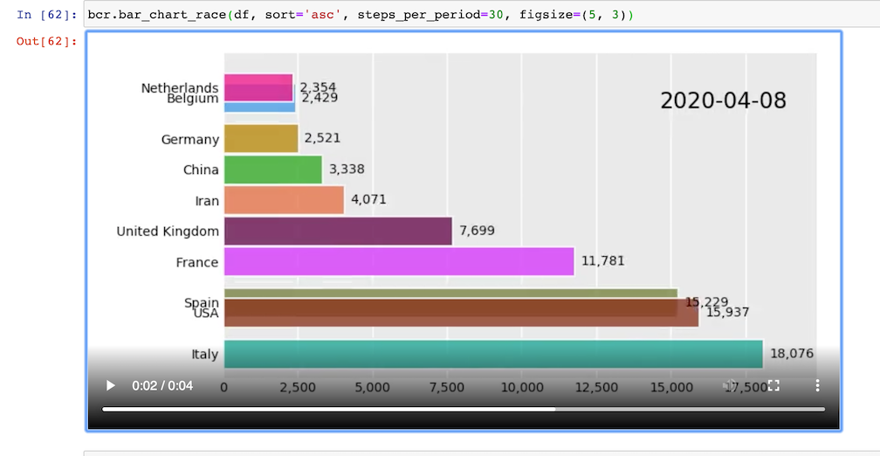Open the video more-options three-dot menu
The image size is (880, 456).
click(817, 385)
